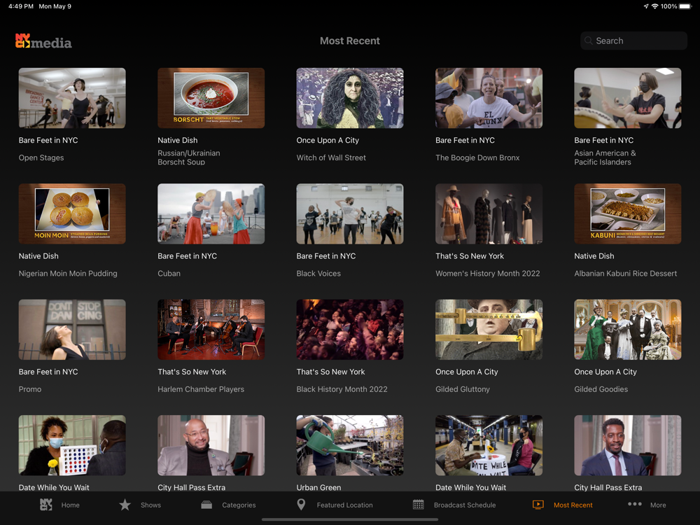Viewport: 700px width, 525px height.
Task: Click 'Urban Green' title text
Action: pos(318,487)
